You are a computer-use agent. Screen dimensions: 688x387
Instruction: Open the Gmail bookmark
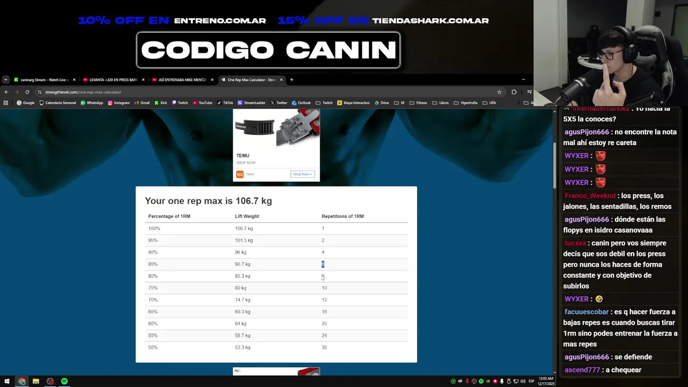click(142, 103)
